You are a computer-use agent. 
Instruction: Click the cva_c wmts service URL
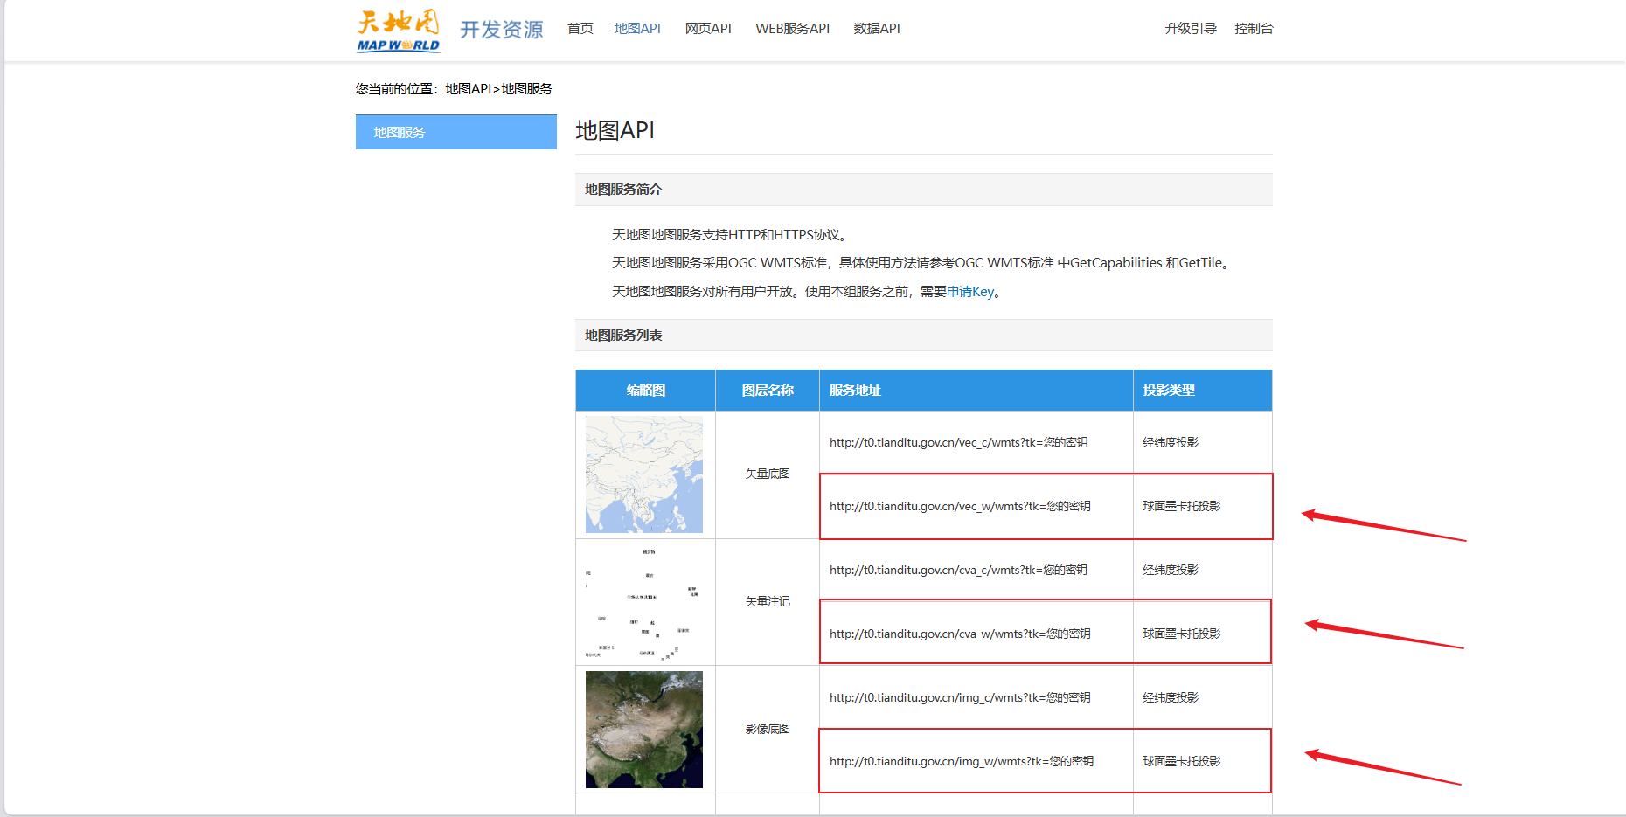pyautogui.click(x=958, y=570)
